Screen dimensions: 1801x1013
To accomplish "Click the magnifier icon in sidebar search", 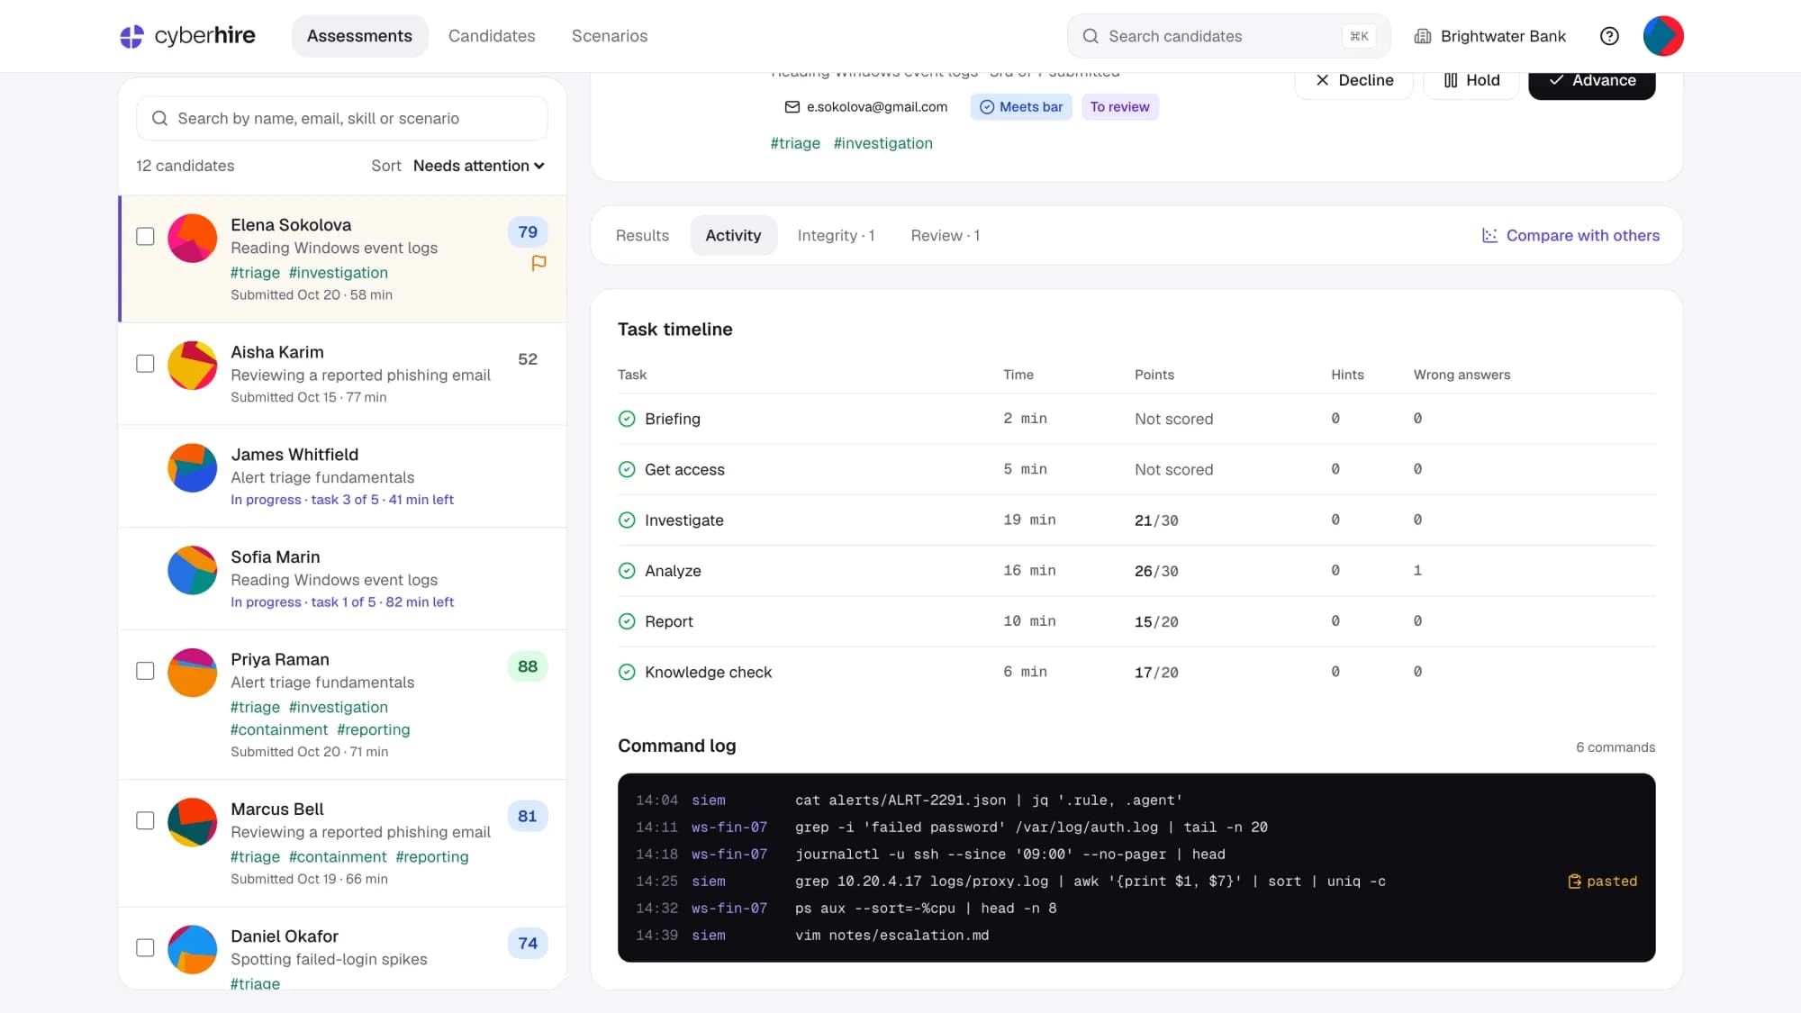I will [x=159, y=119].
